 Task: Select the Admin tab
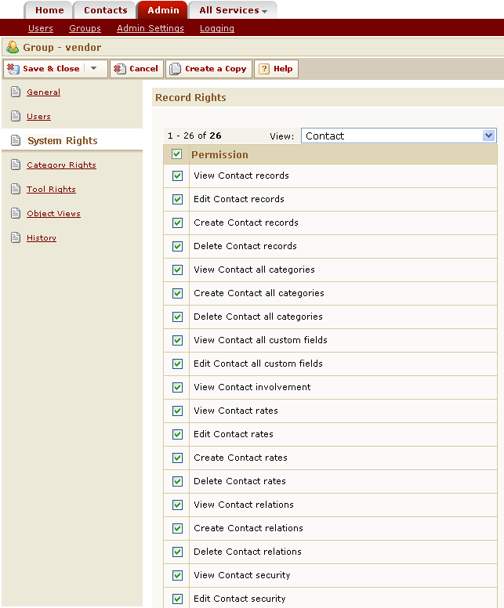pos(163,10)
